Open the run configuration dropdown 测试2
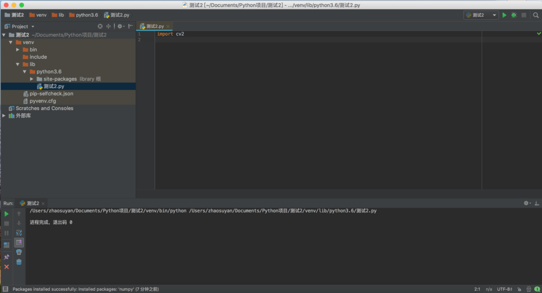This screenshot has height=293, width=542. click(x=481, y=15)
